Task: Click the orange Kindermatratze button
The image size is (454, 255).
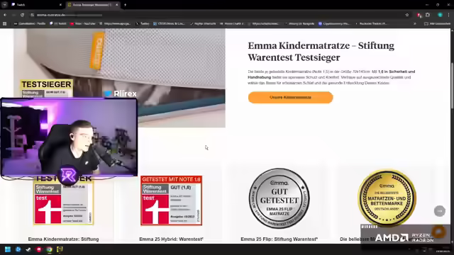Action: (x=290, y=98)
